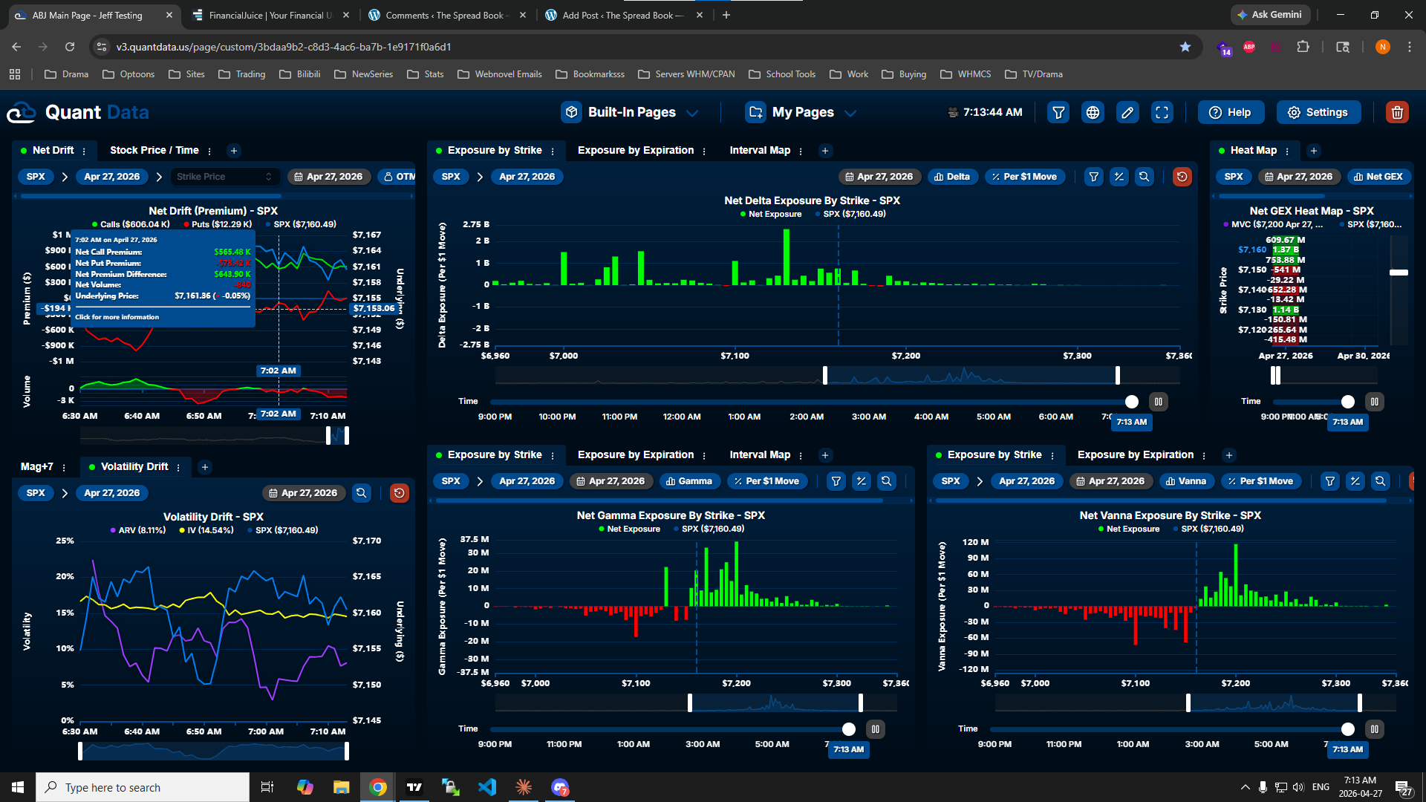
Task: Toggle Calls series in Net Drift legend
Action: pyautogui.click(x=131, y=224)
